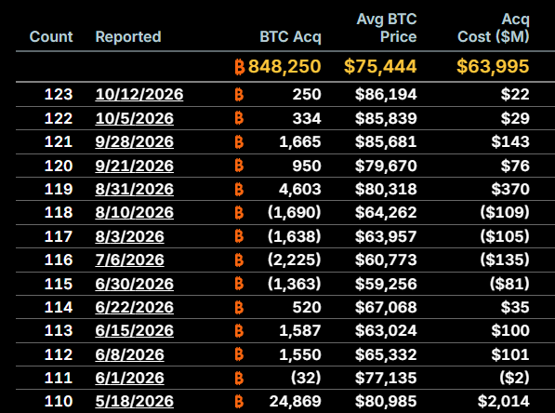555x413 pixels.
Task: Open the 7/6/2026 report link
Action: 129,260
